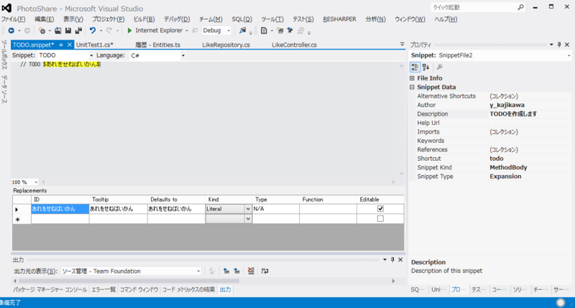
Task: Click the Visual Studio logo icon
Action: coord(6,8)
